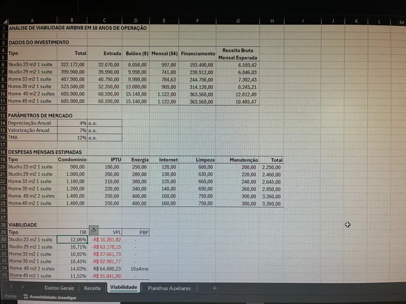Click the VPL value -R$ 63.178,15

[x=106, y=247]
